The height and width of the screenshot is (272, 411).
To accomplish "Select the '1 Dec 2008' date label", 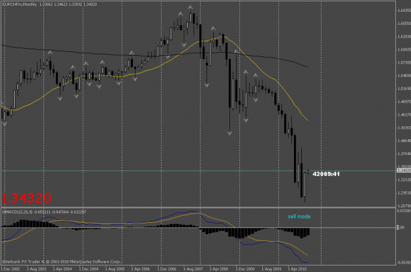I will [245, 269].
